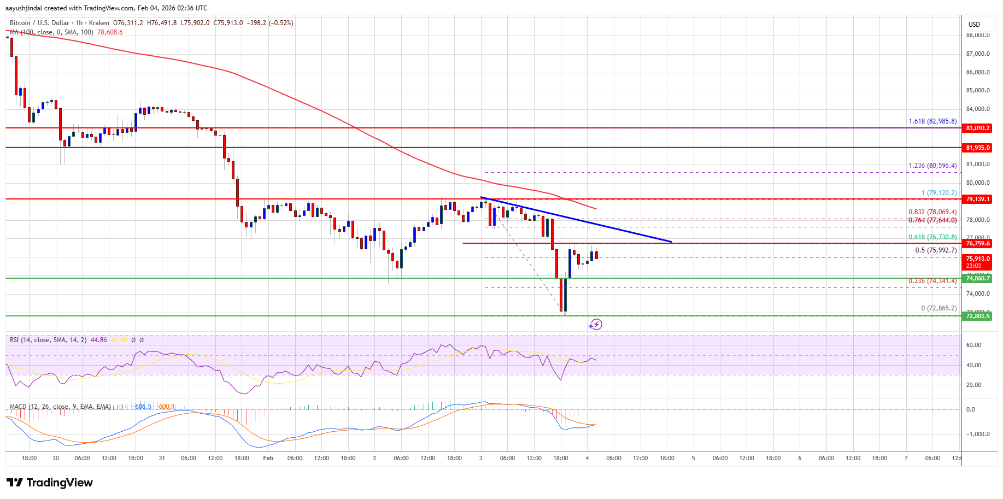The image size is (1003, 499).
Task: Click the 83,010.2 red price tag
Action: 978,128
